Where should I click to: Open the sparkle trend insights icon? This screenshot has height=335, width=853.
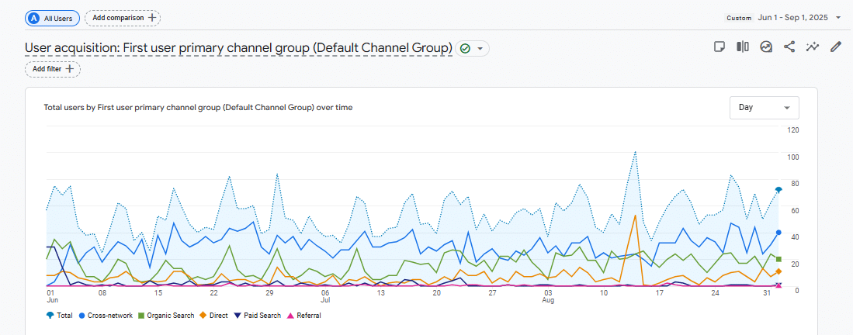point(813,47)
